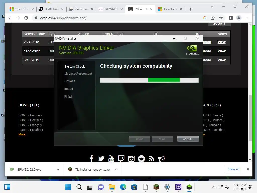Click the More link under HOME
This screenshot has width=257, height=193.
[22, 134]
